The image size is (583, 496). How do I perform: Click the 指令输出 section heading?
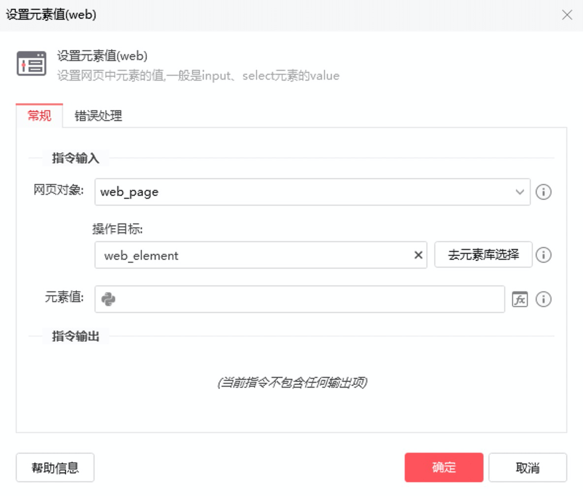(75, 336)
